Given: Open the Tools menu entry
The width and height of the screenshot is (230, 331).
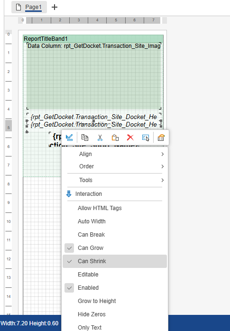Looking at the screenshot, I should (x=115, y=180).
